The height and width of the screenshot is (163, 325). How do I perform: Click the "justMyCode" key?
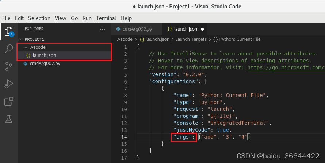coord(192,130)
